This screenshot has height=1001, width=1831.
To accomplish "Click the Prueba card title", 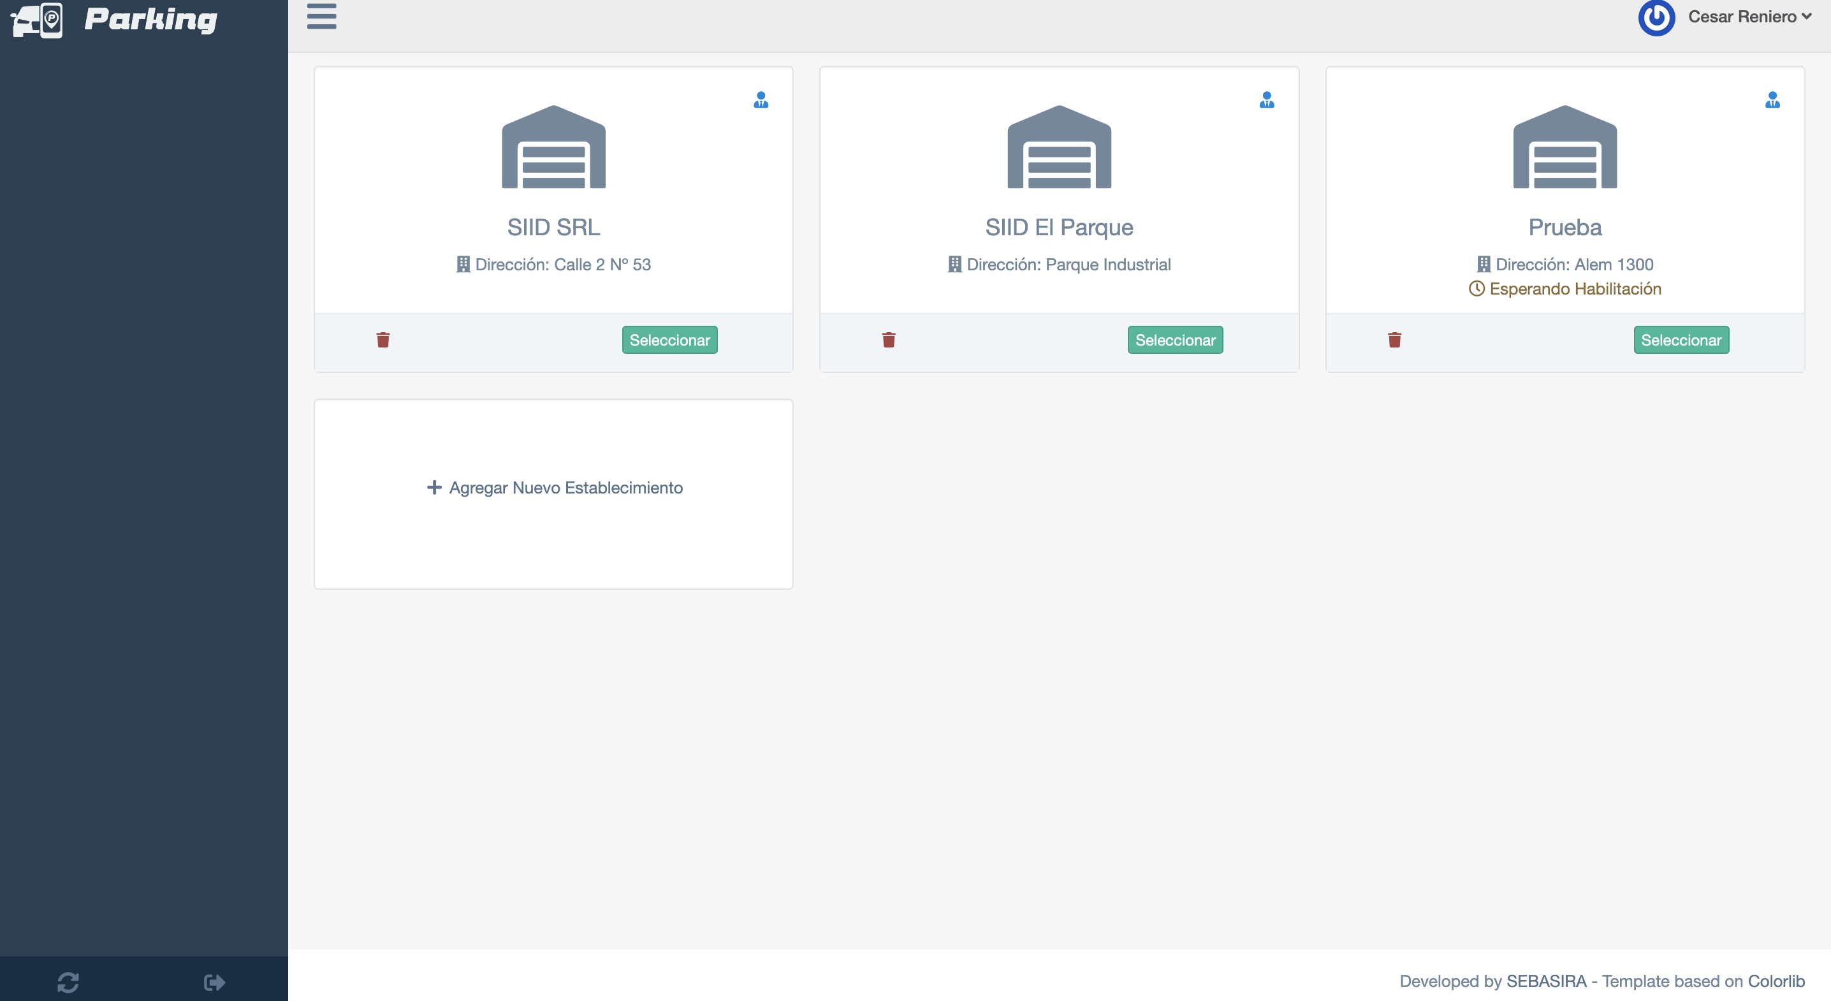I will pos(1565,228).
